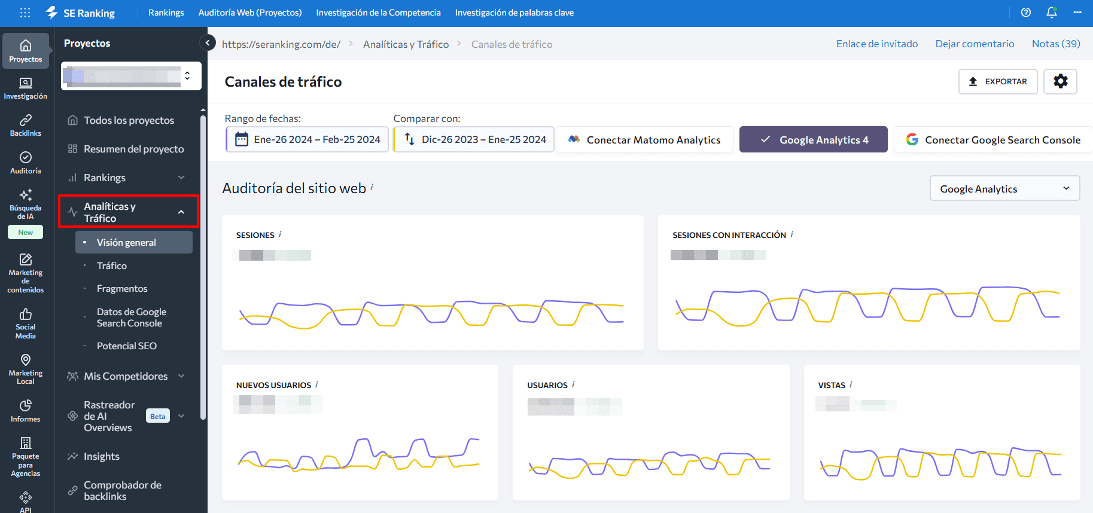1093x513 pixels.
Task: Open the project selector dropdown
Action: (x=131, y=76)
